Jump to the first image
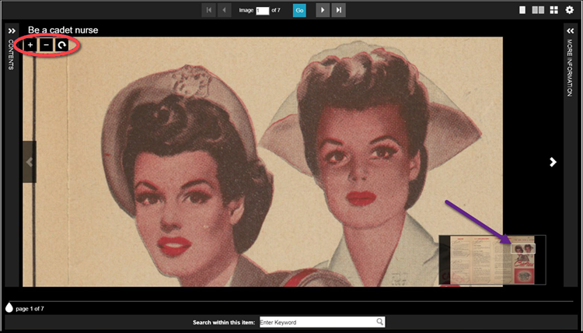583x333 pixels. click(x=208, y=10)
